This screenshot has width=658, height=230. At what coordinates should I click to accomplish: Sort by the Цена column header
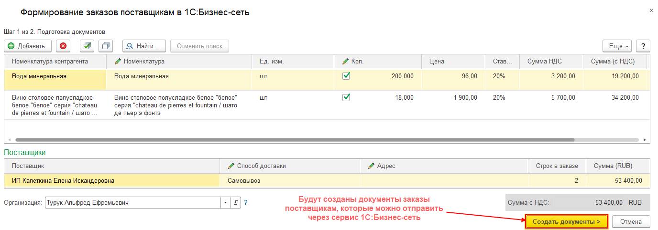coord(437,62)
